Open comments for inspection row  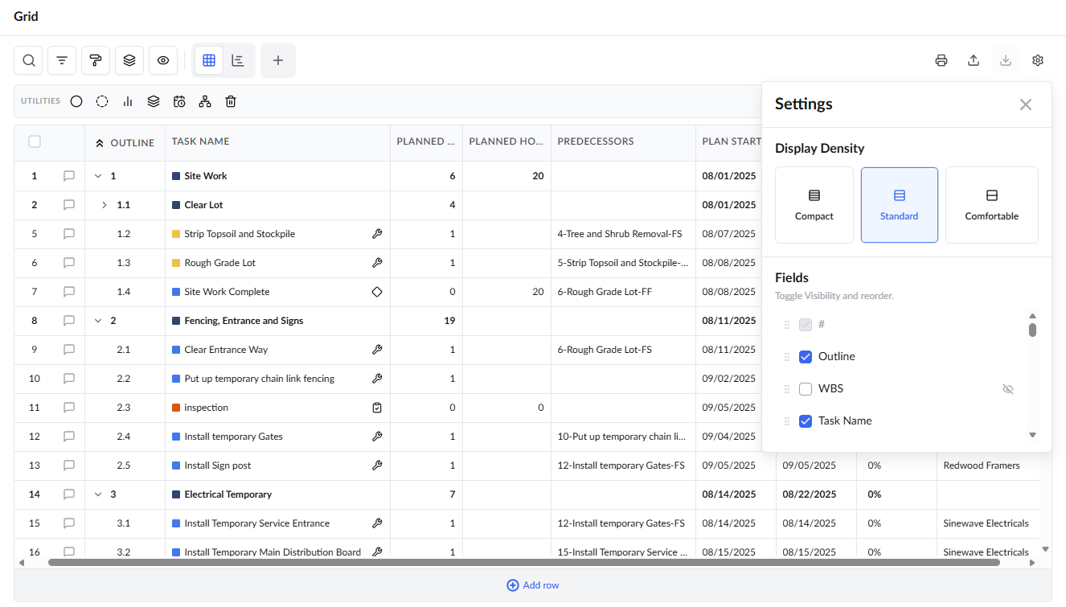[x=69, y=408]
